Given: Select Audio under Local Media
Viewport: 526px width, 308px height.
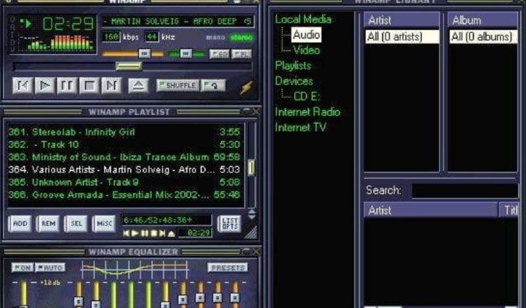Looking at the screenshot, I should [306, 35].
